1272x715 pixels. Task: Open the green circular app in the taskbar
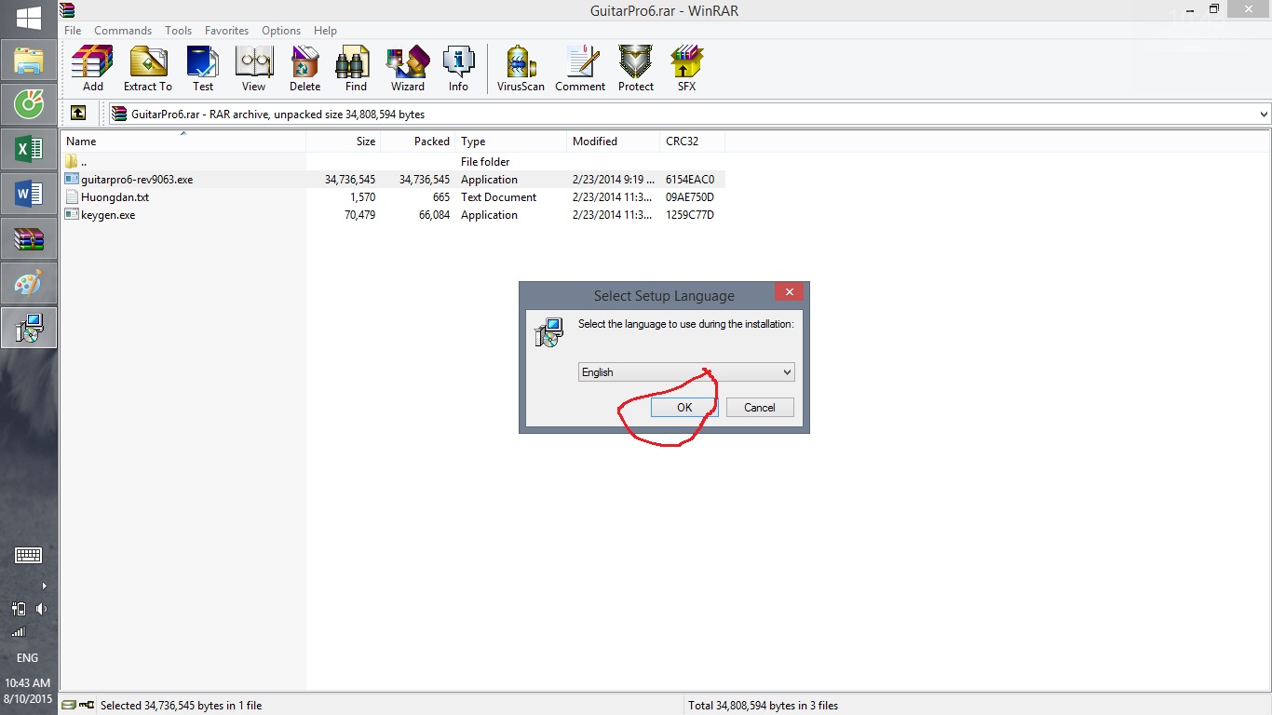click(29, 104)
